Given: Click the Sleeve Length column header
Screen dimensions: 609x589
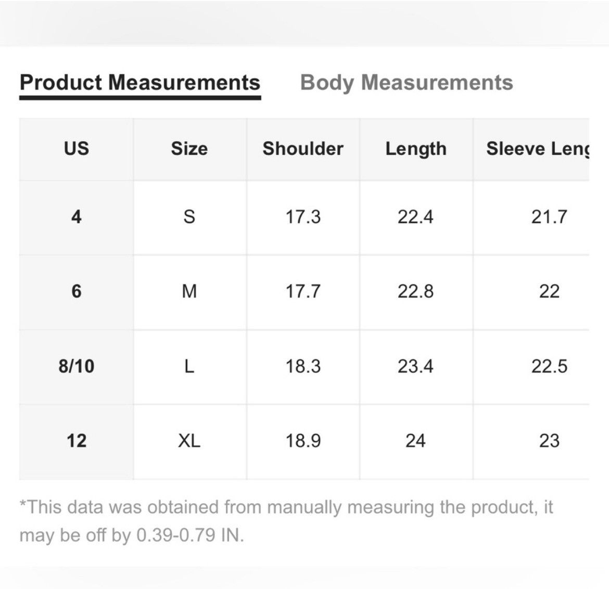Looking at the screenshot, I should click(531, 149).
